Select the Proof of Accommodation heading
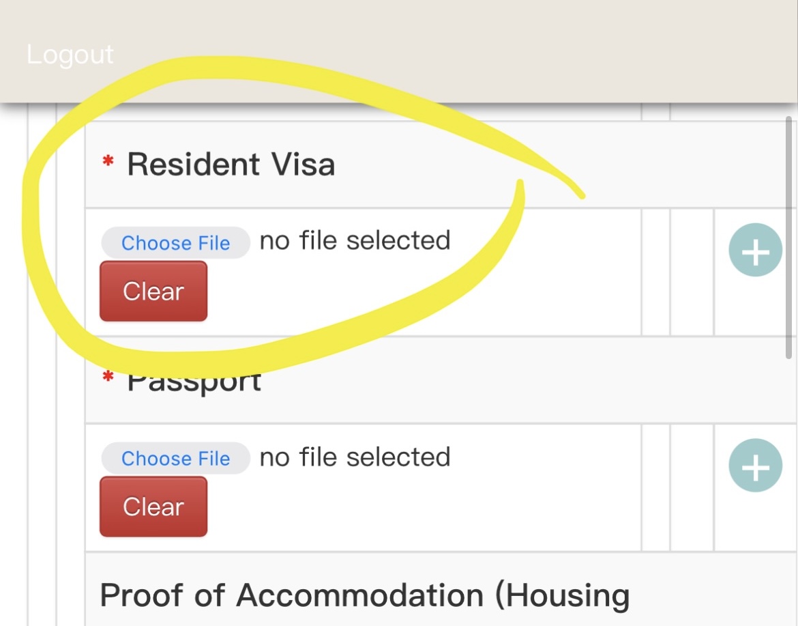 pyautogui.click(x=364, y=595)
